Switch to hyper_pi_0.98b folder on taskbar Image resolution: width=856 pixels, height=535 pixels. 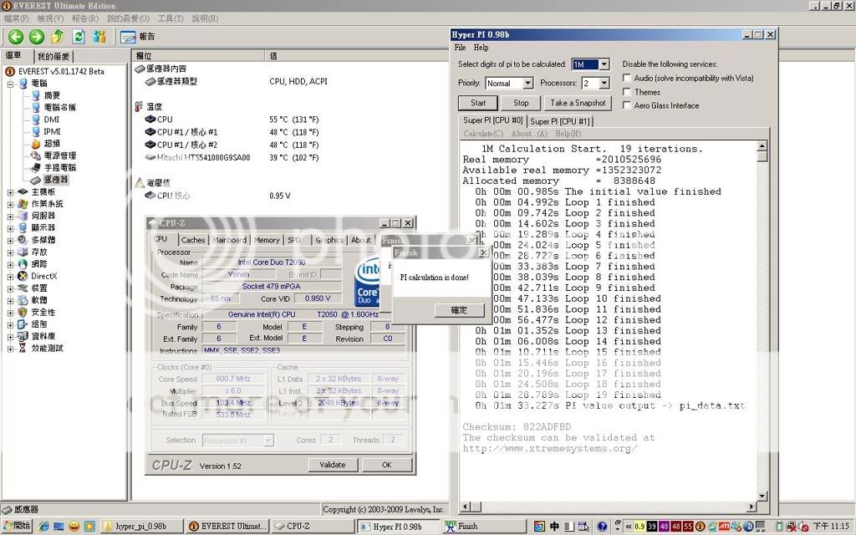coord(141,527)
